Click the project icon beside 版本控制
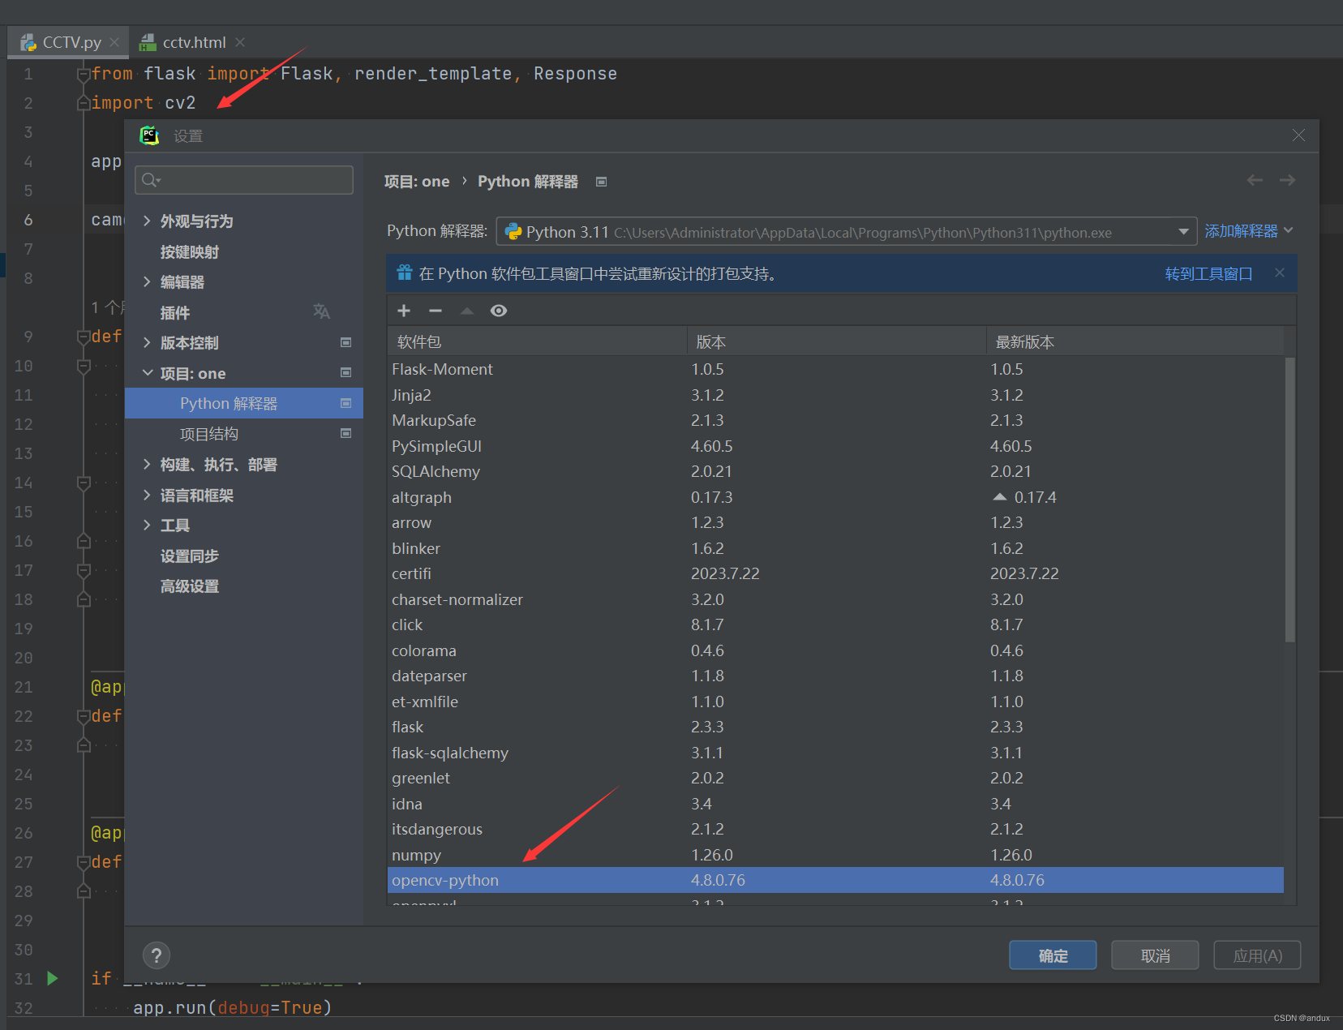This screenshot has height=1030, width=1343. pyautogui.click(x=346, y=342)
